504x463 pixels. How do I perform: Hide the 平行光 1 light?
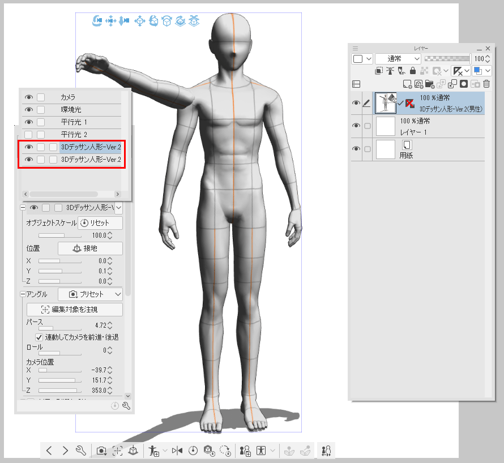click(29, 122)
